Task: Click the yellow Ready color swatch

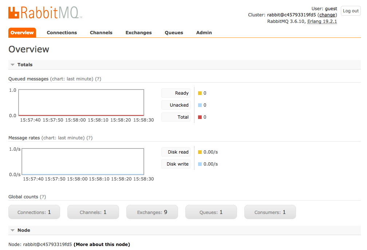Action: pos(200,93)
